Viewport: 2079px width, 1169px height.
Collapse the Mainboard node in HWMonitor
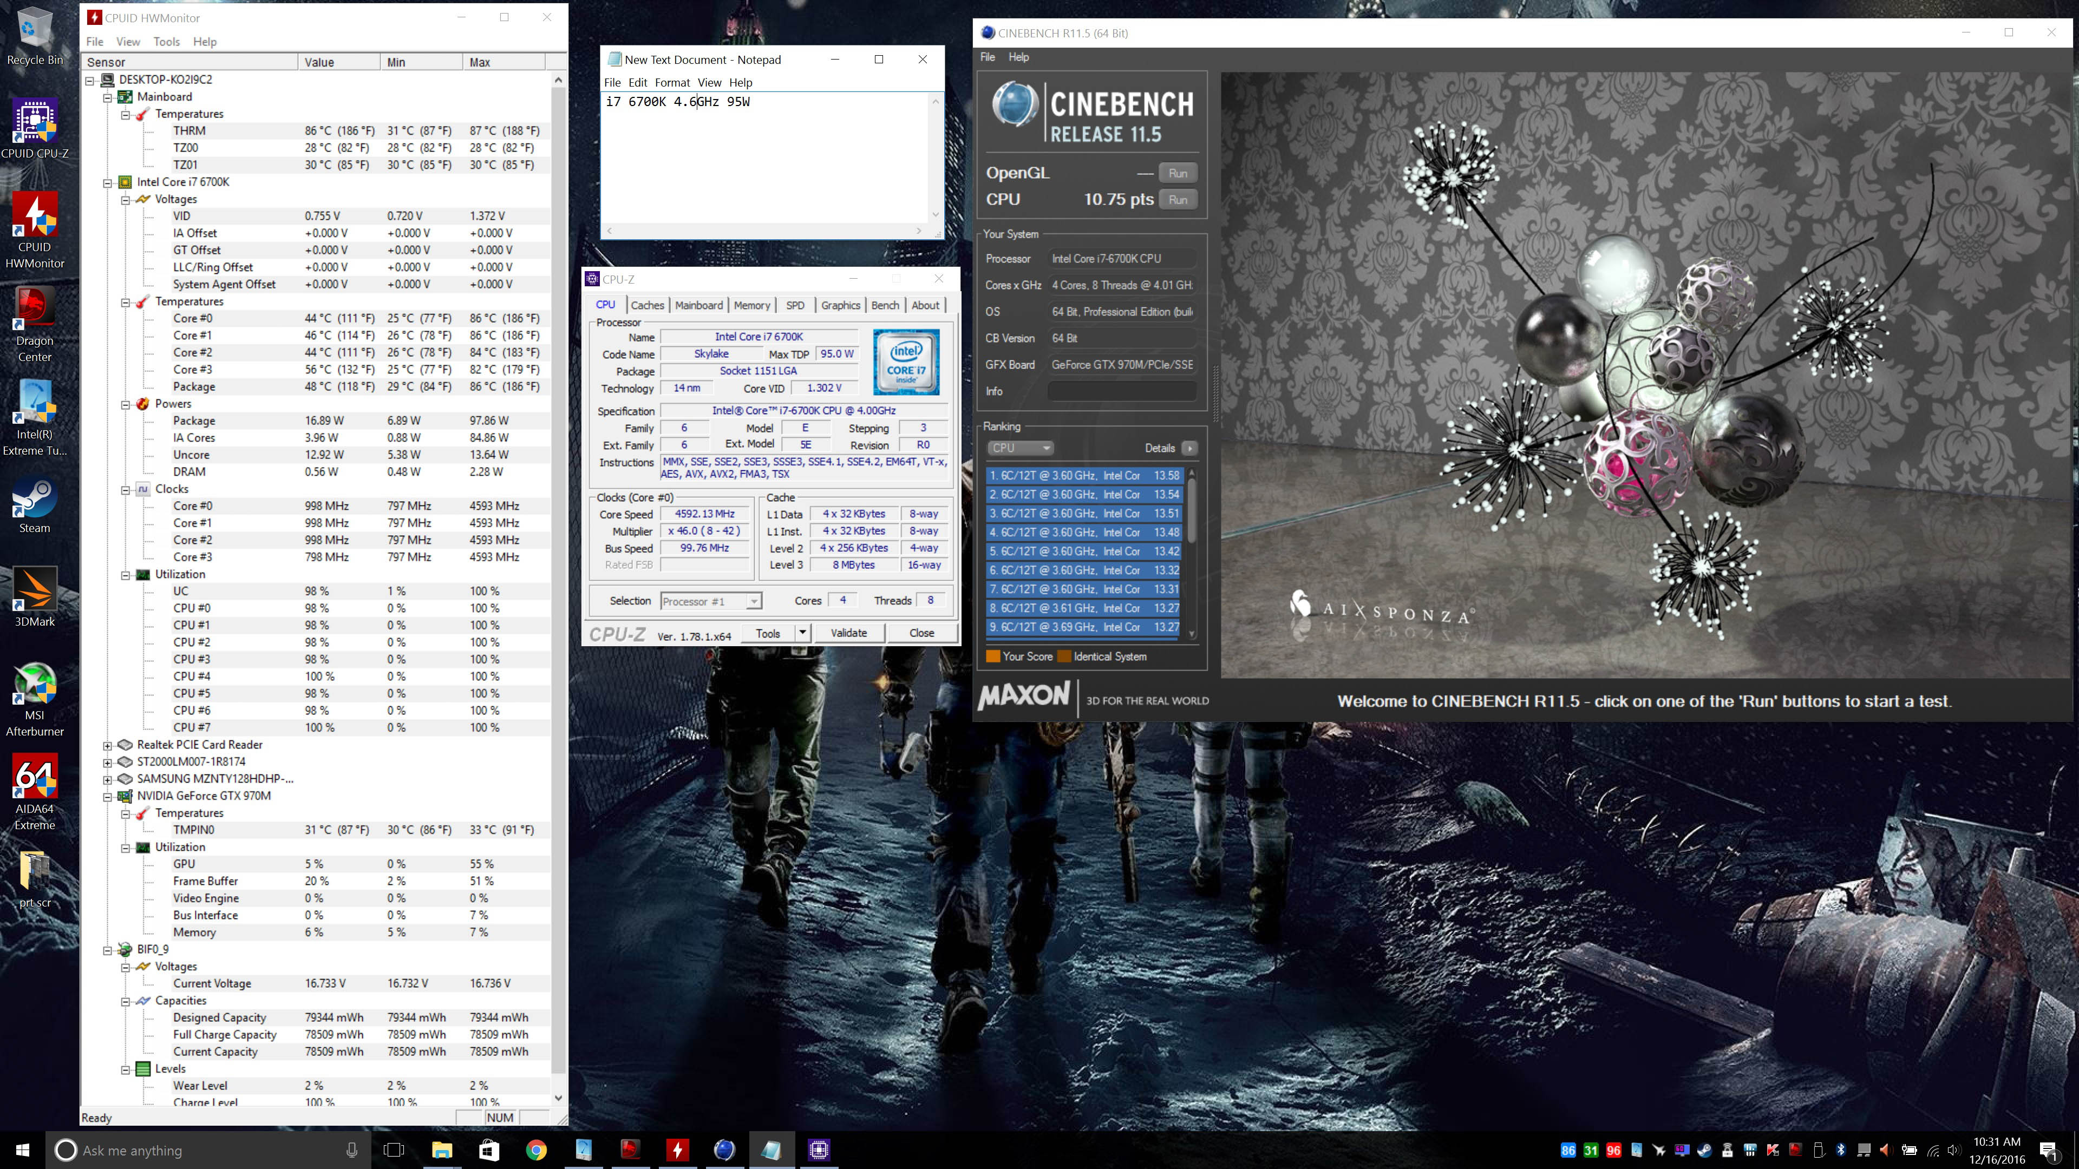click(x=107, y=97)
